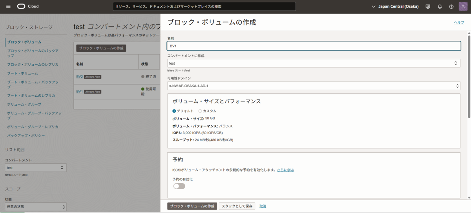Screen dimensions: 471x213
Task: Open the sidebar コンパートメント dropdown
Action: pos(36,168)
